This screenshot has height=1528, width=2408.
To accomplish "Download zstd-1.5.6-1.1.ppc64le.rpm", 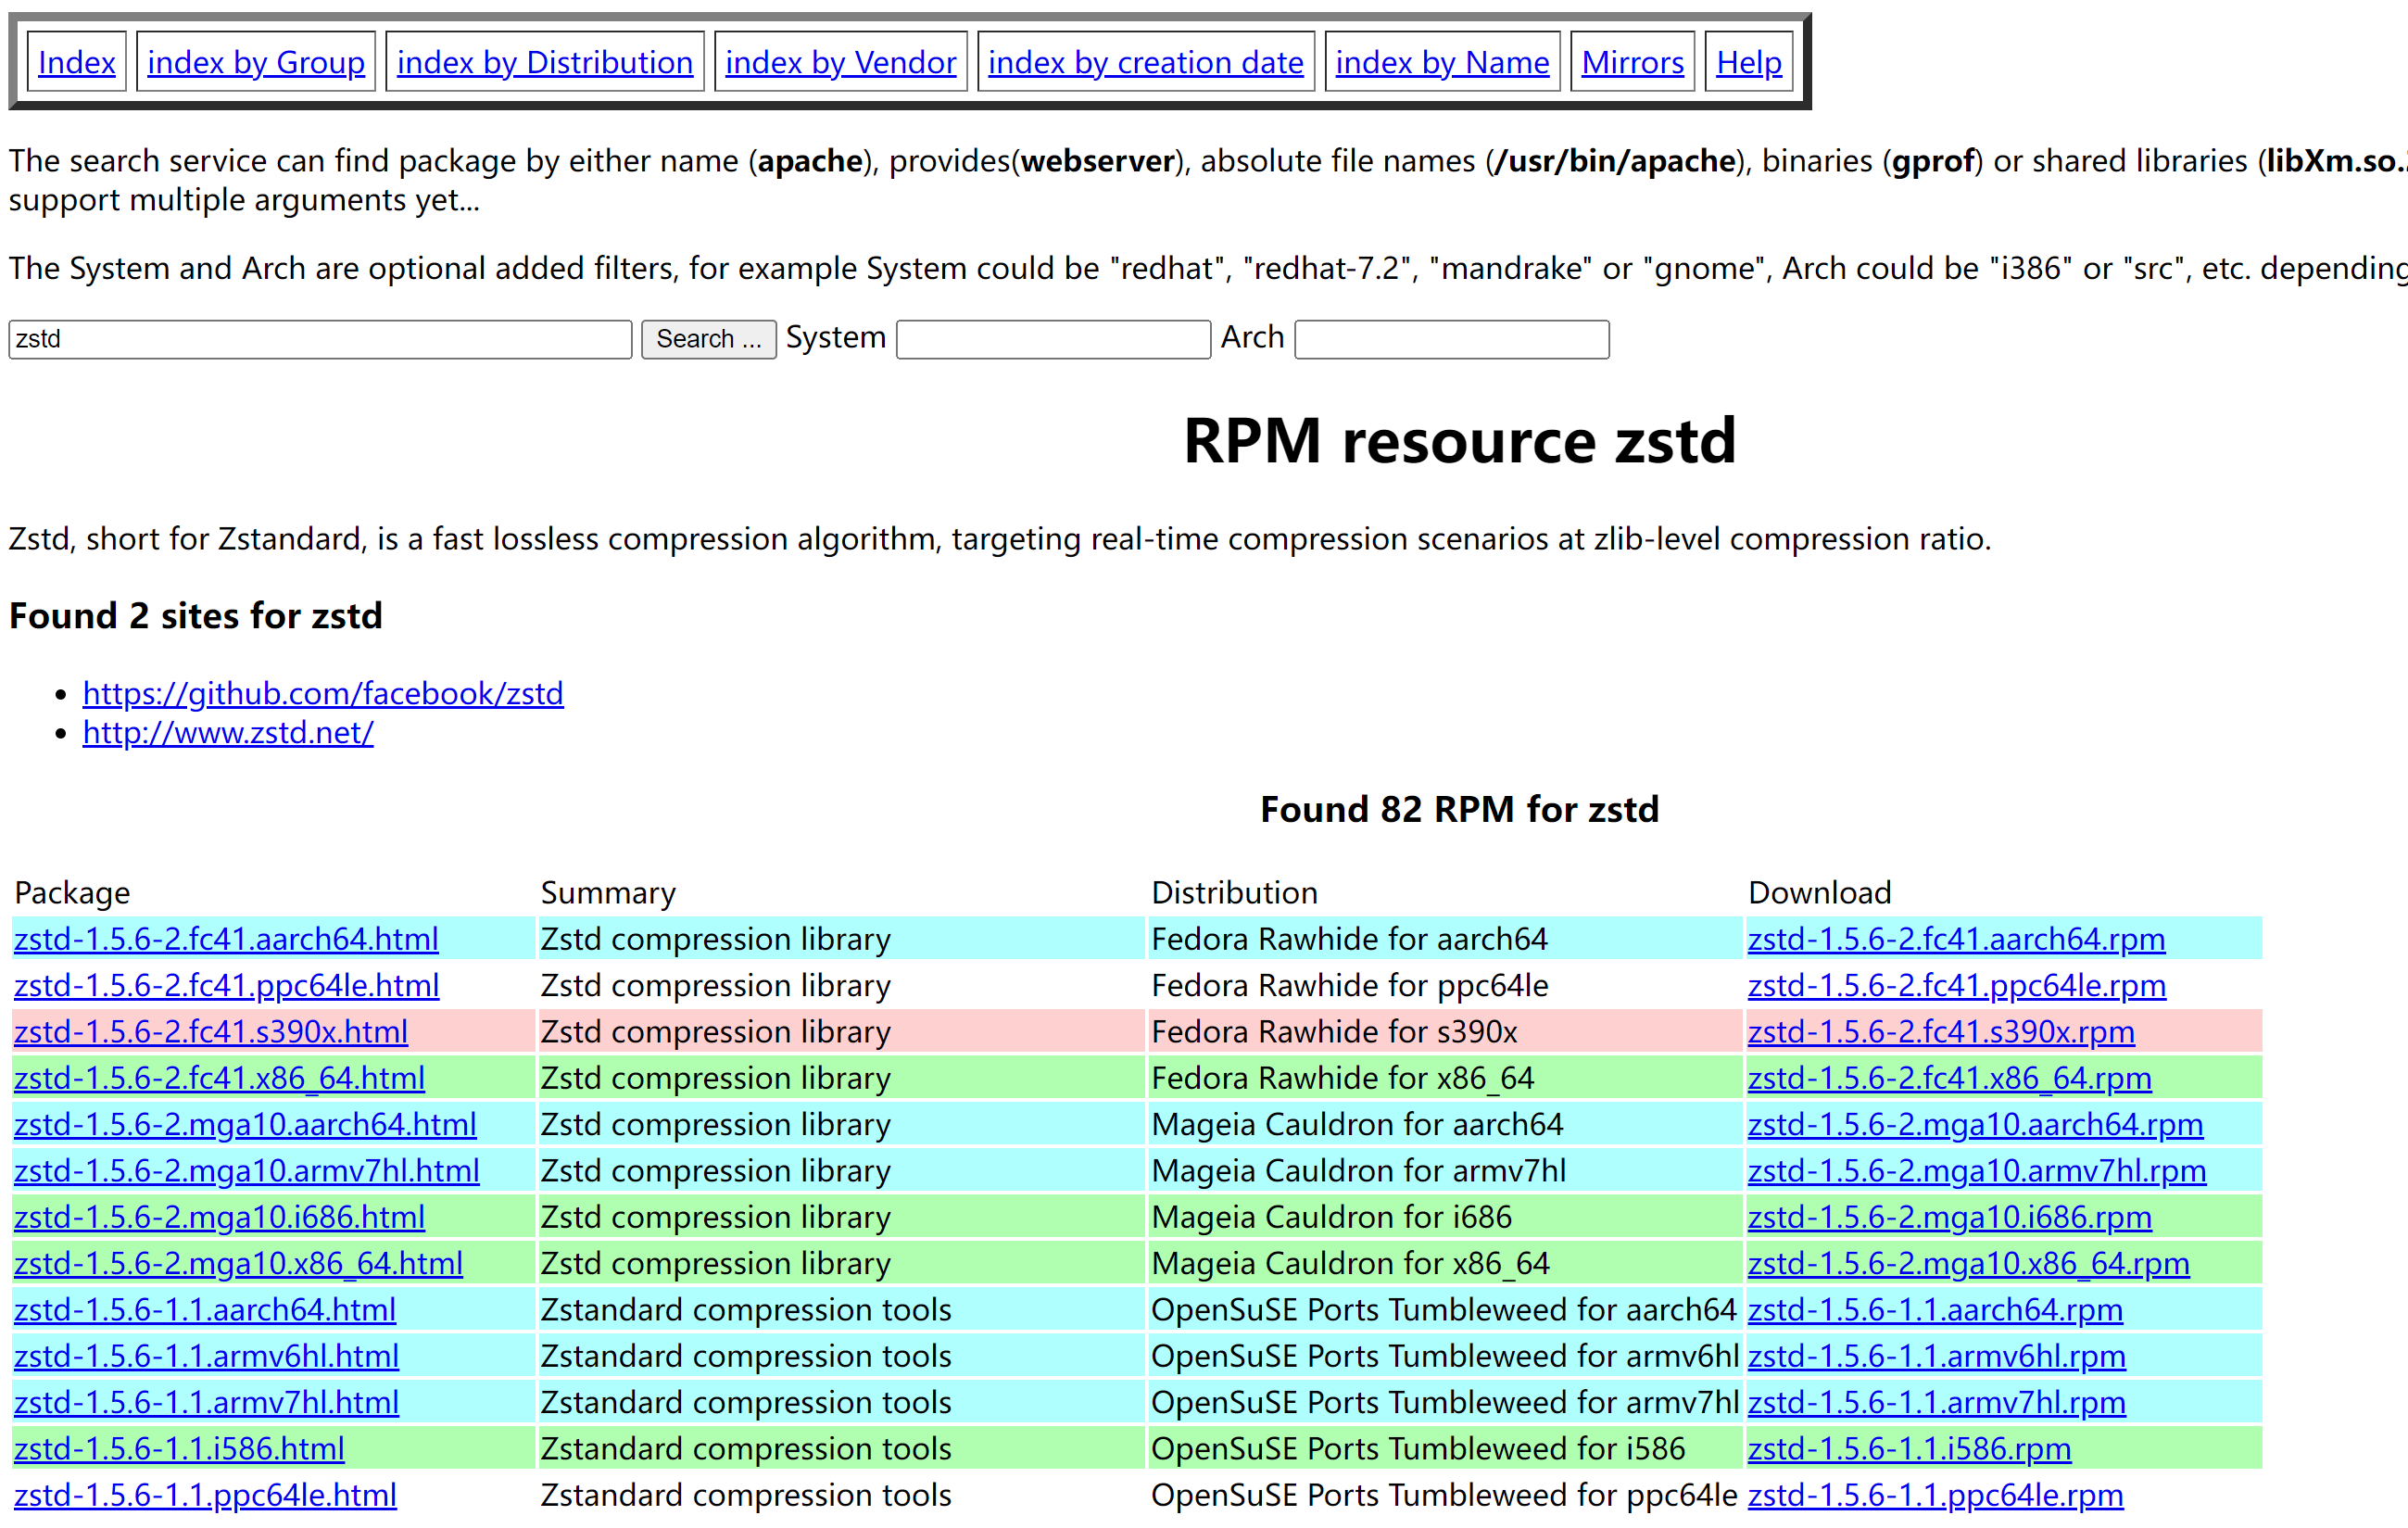I will (x=1936, y=1495).
